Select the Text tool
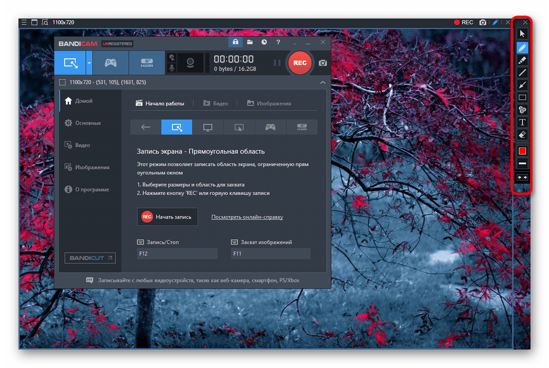The height and width of the screenshot is (368, 549). point(522,122)
